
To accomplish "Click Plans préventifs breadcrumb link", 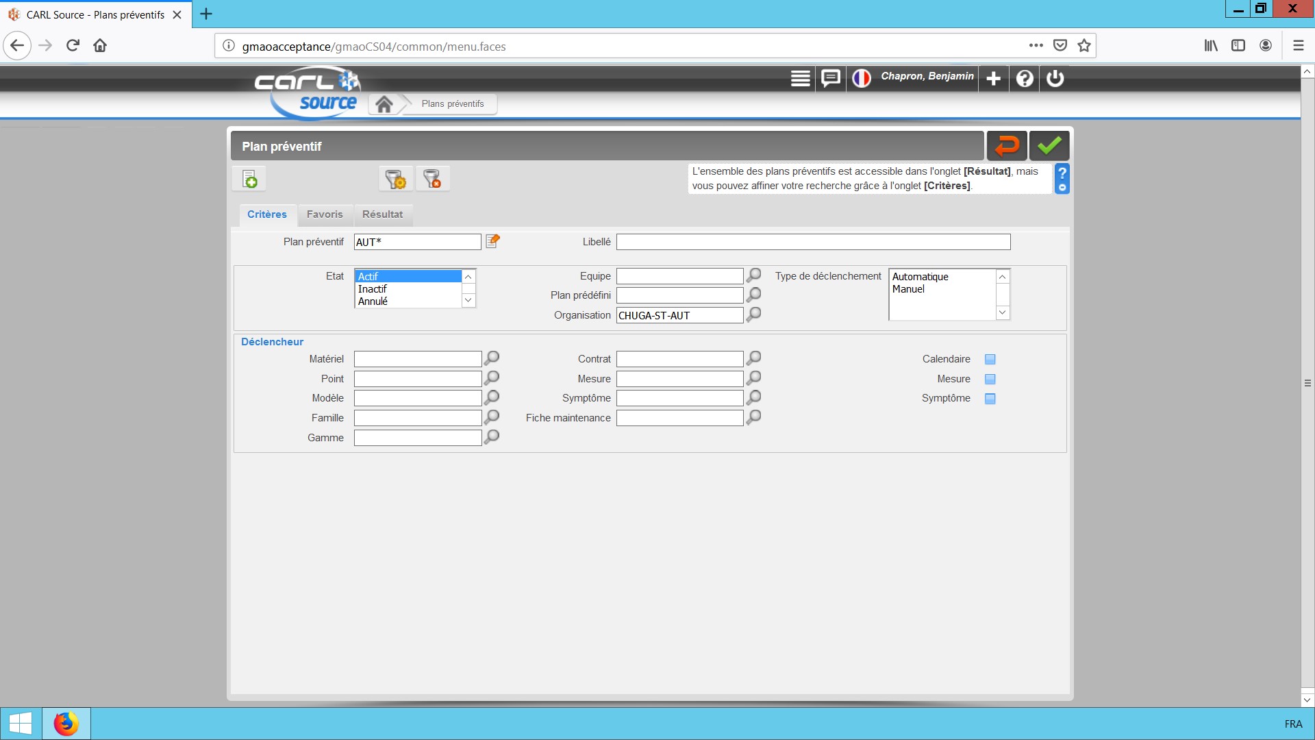I will 453,104.
